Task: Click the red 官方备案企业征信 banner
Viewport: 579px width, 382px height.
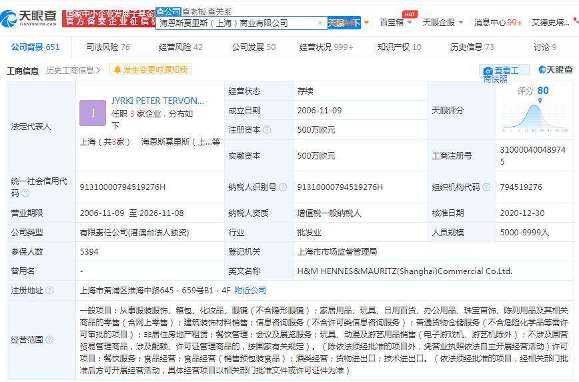Action: 109,19
